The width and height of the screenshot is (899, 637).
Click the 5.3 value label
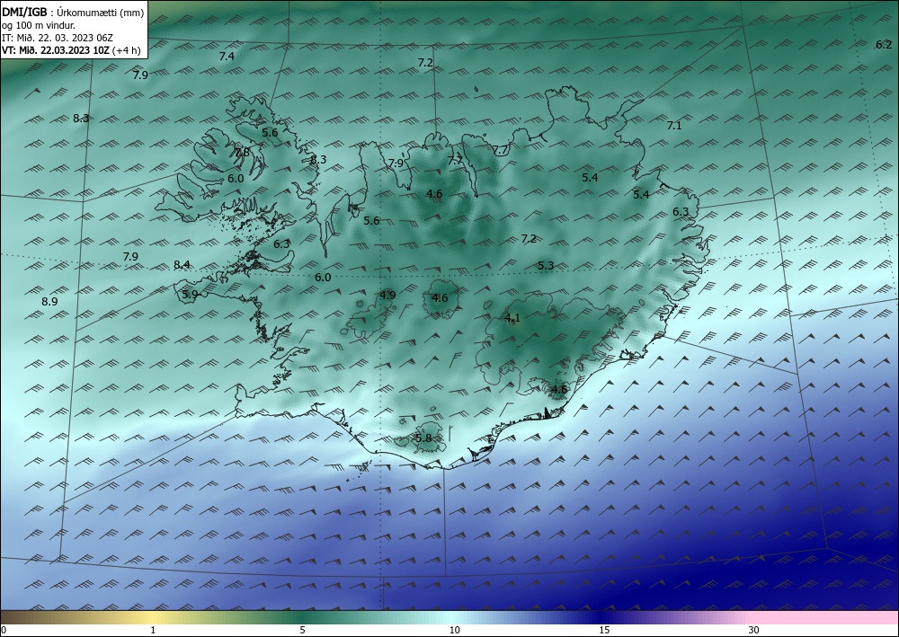pyautogui.click(x=546, y=266)
